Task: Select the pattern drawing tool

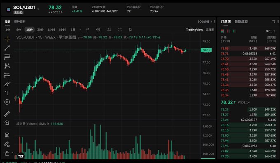Action: tap(7, 66)
